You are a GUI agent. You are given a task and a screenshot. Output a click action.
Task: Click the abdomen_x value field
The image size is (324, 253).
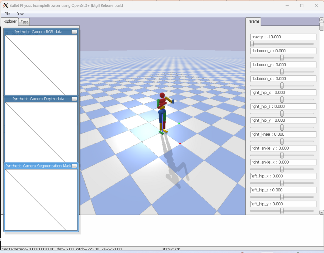283,79
